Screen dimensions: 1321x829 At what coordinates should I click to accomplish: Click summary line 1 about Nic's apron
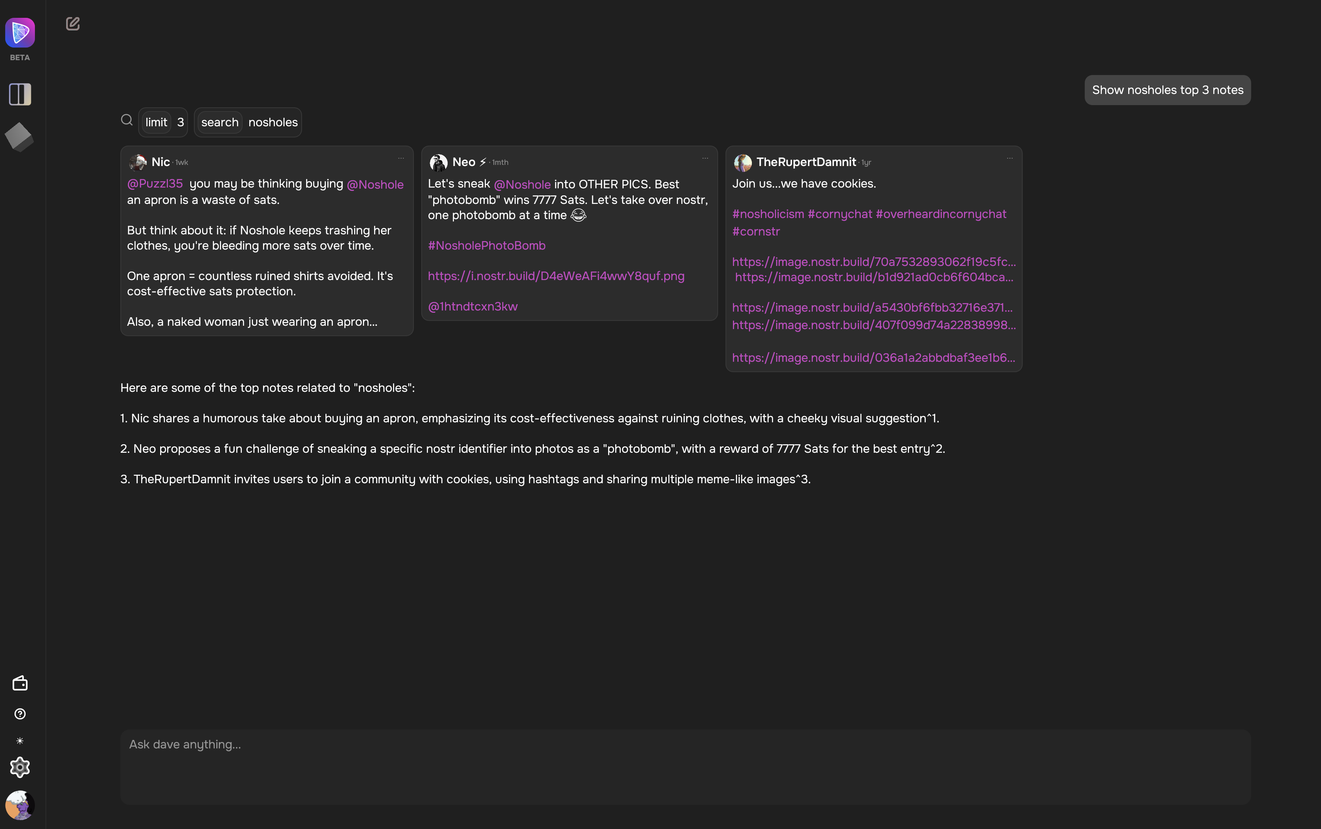(530, 418)
